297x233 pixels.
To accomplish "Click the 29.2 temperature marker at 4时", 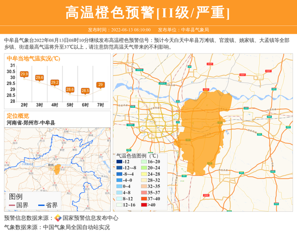I will tap(55, 82).
